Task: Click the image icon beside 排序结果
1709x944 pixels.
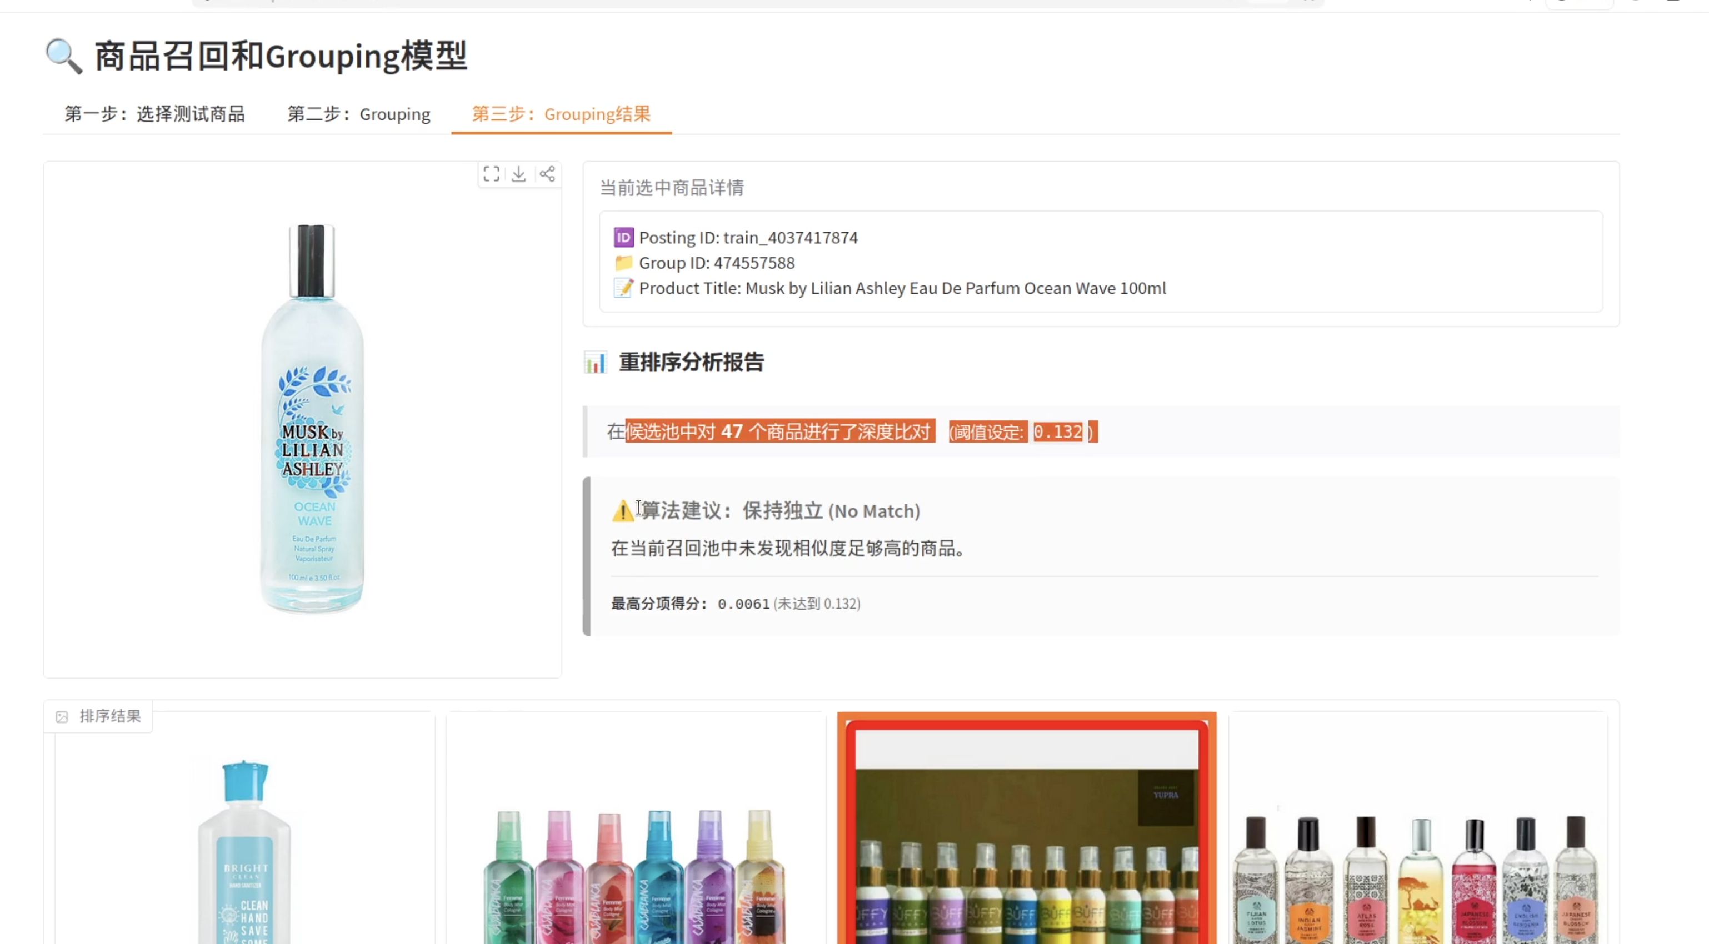Action: 62,717
